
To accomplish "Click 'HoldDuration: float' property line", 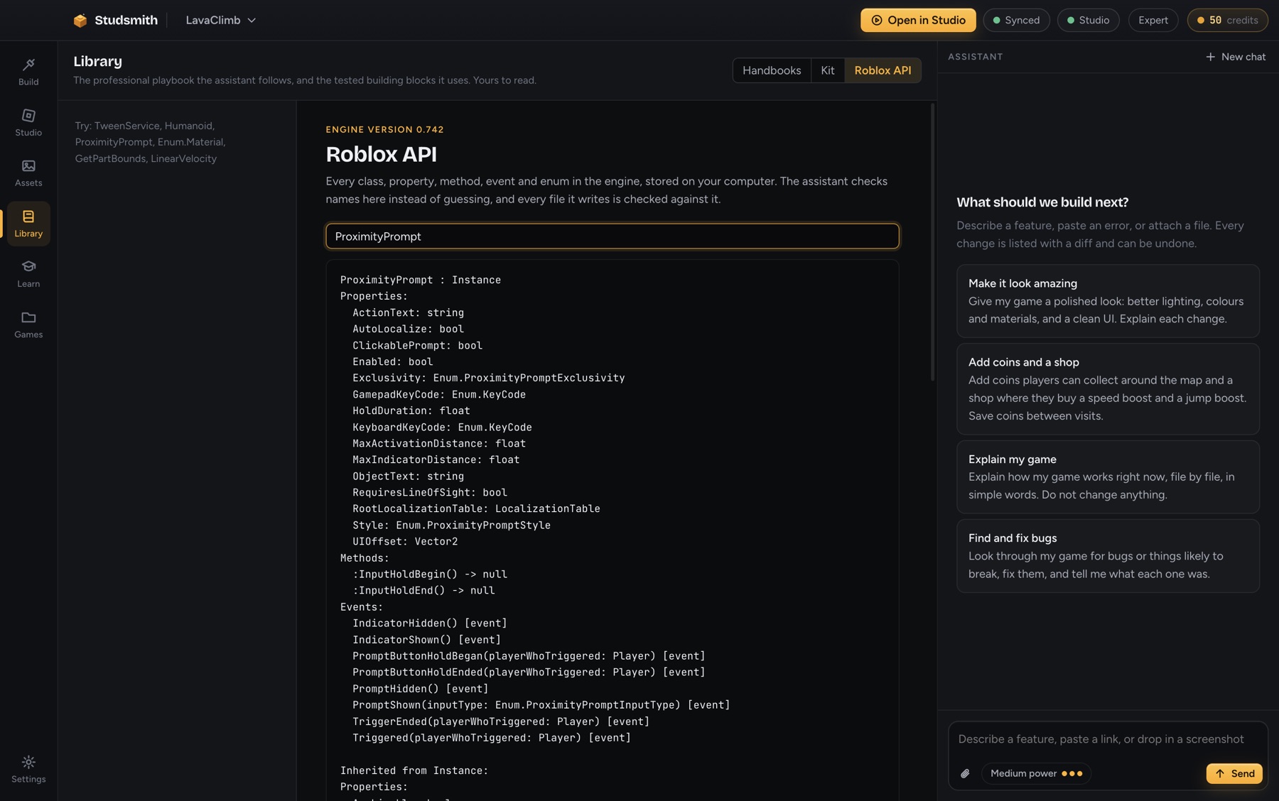I will (411, 410).
